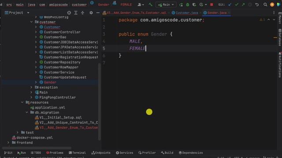Click the green Debug bug icon
The width and height of the screenshot is (282, 158).
(188, 5)
